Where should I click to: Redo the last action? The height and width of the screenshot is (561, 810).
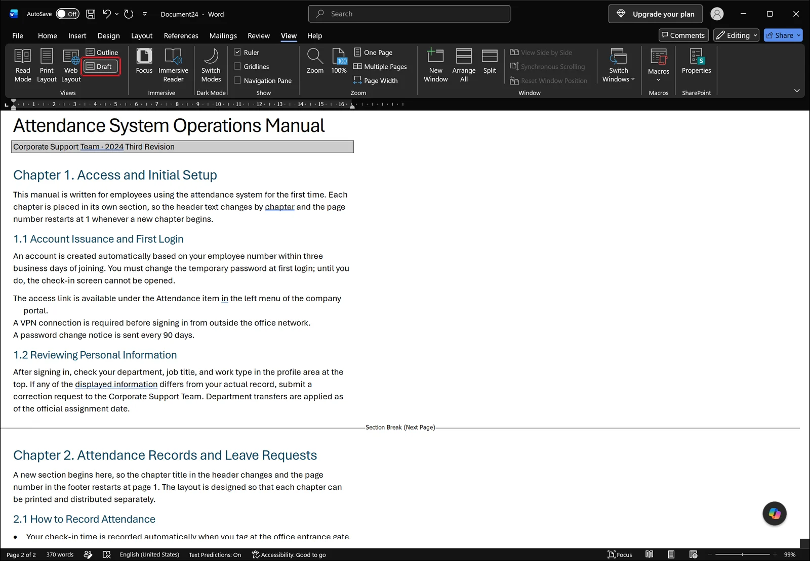(x=129, y=14)
